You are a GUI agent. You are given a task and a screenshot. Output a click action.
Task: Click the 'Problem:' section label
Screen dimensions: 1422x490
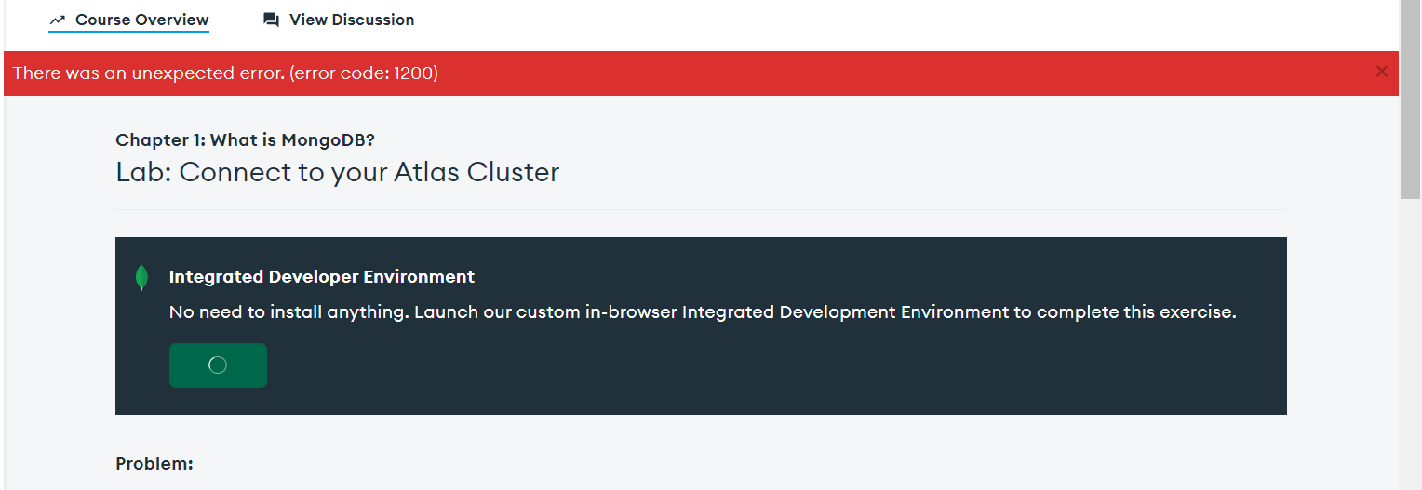click(154, 463)
